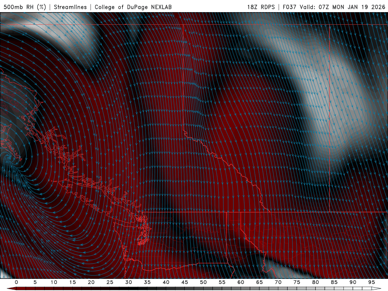Select the "Streamlines" label in the header
Screen dimensions: 388x291
pyautogui.click(x=70, y=7)
